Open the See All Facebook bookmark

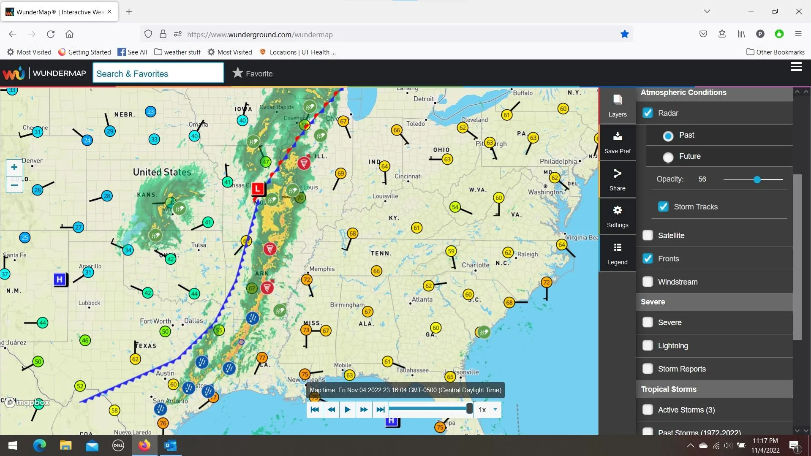(132, 52)
